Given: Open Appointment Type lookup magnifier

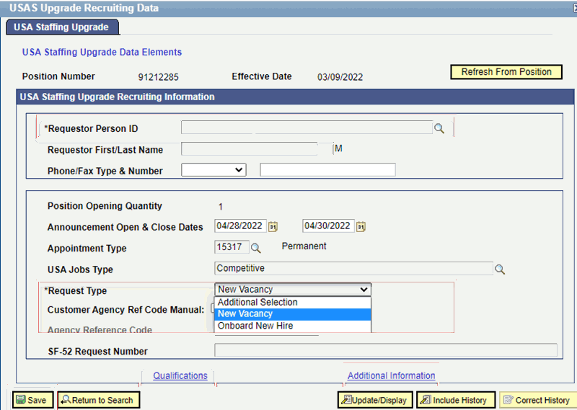Looking at the screenshot, I should pos(255,248).
